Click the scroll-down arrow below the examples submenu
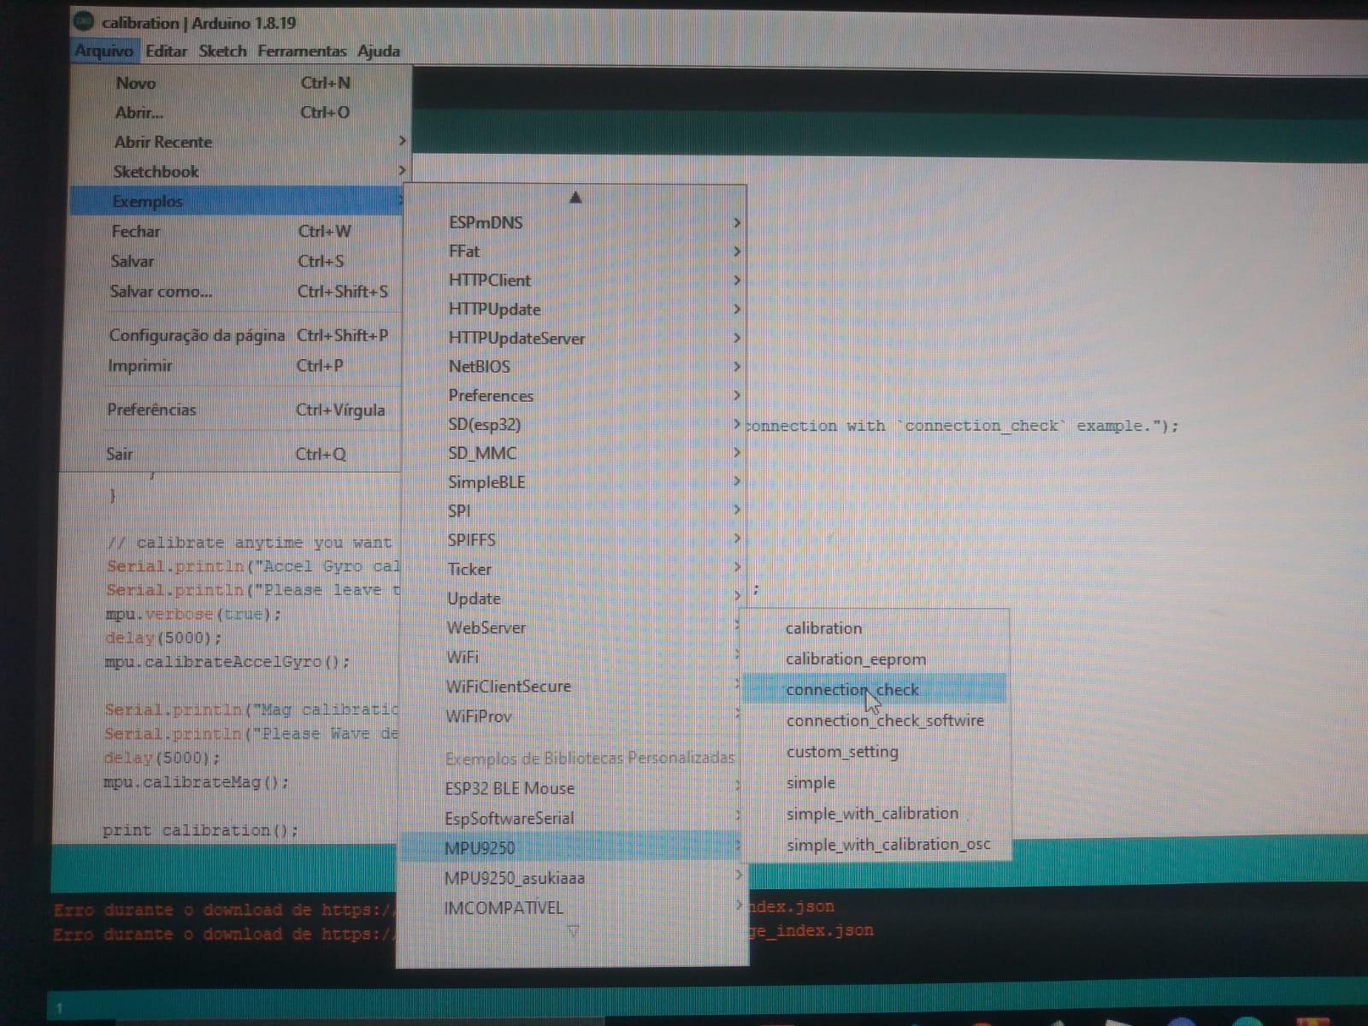This screenshot has height=1026, width=1368. coord(573,931)
